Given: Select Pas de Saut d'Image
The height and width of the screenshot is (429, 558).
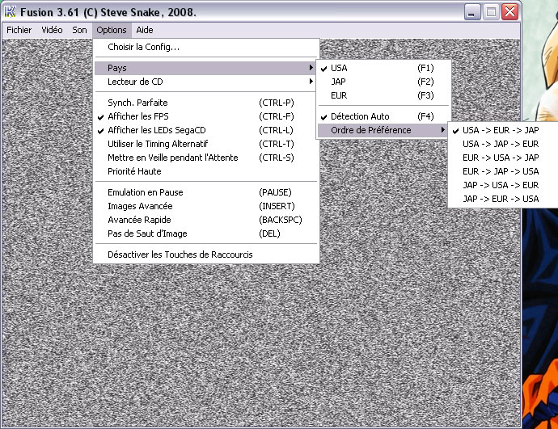Looking at the screenshot, I should (x=206, y=233).
